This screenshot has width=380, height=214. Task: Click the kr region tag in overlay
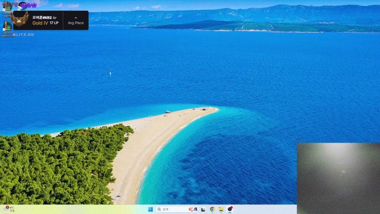point(55,17)
